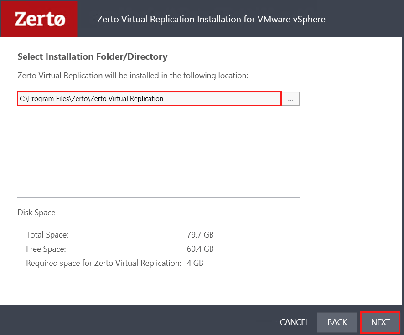
Task: Go BACK to the previous step
Action: [x=337, y=322]
